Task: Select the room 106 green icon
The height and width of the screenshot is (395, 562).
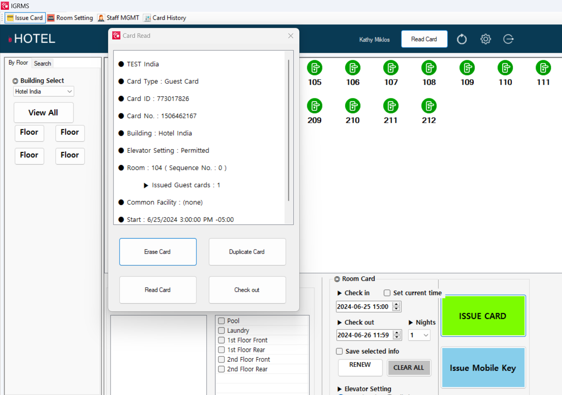Action: coord(353,68)
